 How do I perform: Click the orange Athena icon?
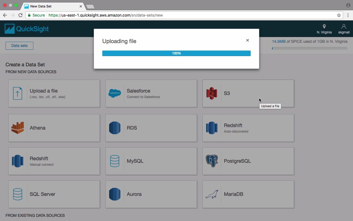(18, 128)
